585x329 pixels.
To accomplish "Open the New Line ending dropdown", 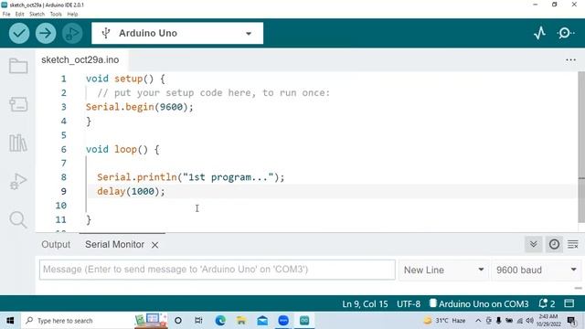I will [x=443, y=270].
